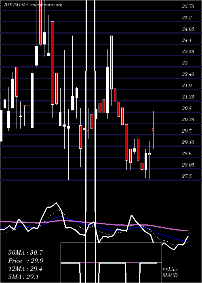Screen dimensions: 202x283
Task: Click the 28.05 price axis label
Action: [x=188, y=165]
